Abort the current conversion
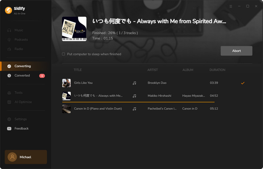 [236, 51]
